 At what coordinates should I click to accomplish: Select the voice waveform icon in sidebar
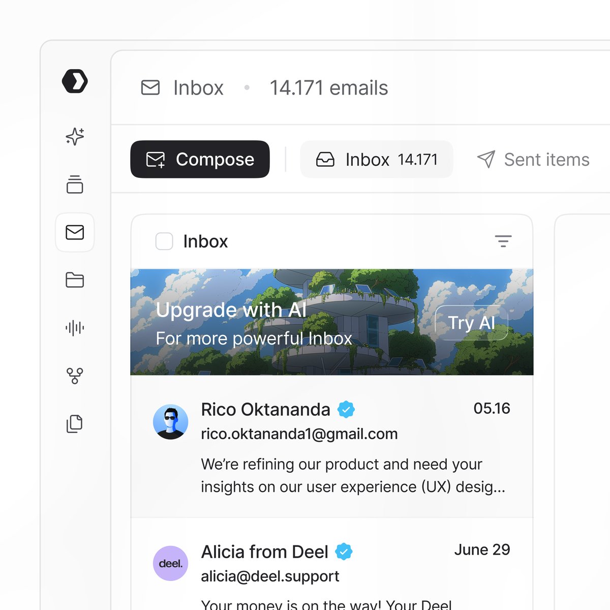[75, 328]
